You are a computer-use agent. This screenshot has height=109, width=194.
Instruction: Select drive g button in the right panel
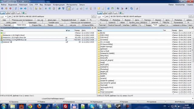(105, 13)
